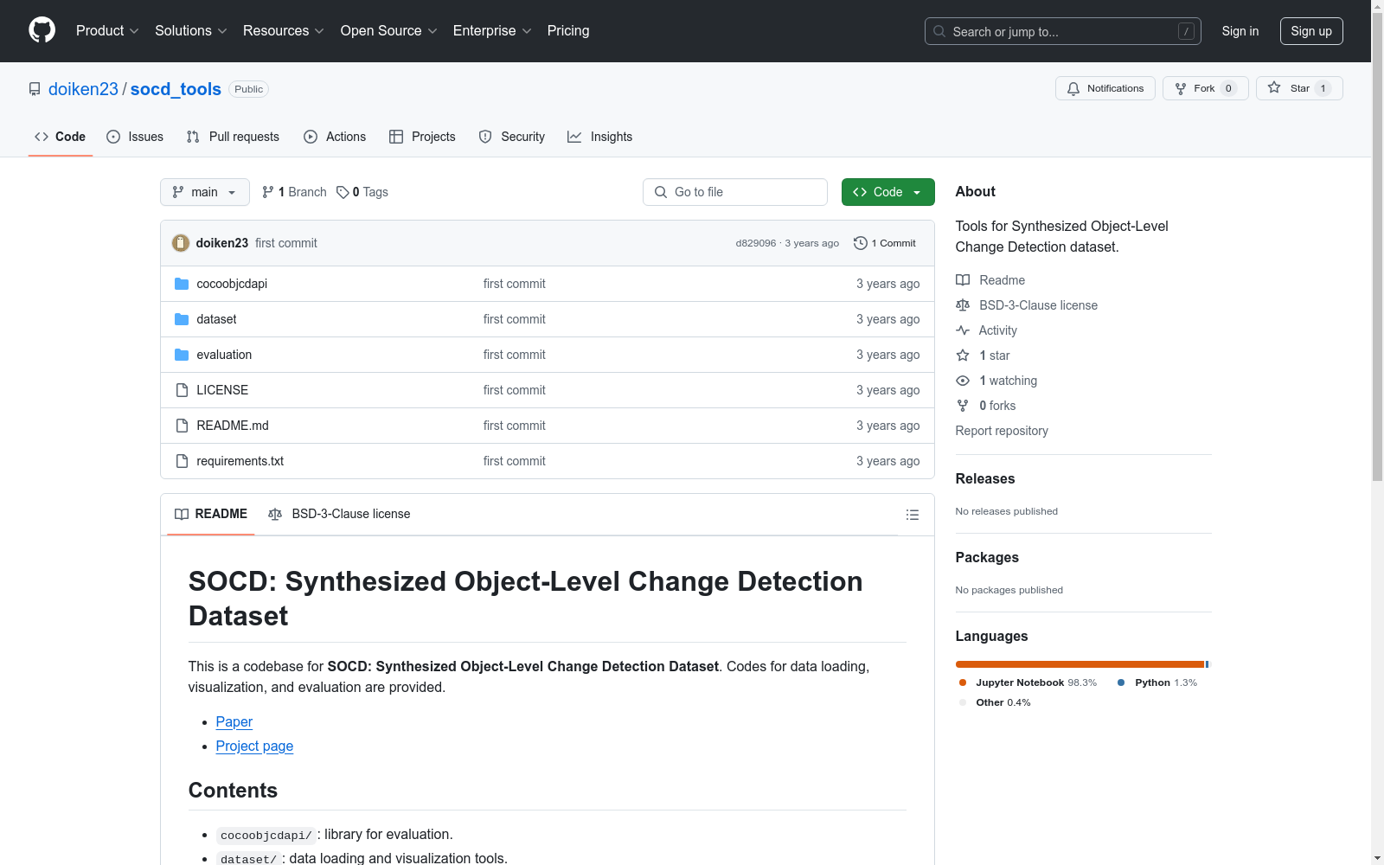Click the LICENSE file icon
Viewport: 1384px width, 865px height.
coord(182,390)
